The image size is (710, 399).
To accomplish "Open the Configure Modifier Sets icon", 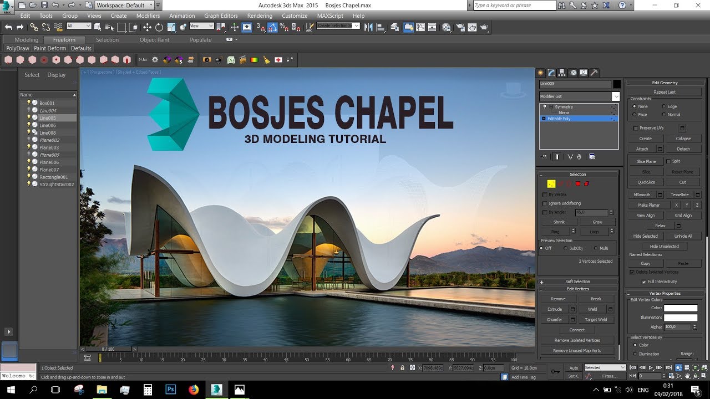I will point(592,157).
